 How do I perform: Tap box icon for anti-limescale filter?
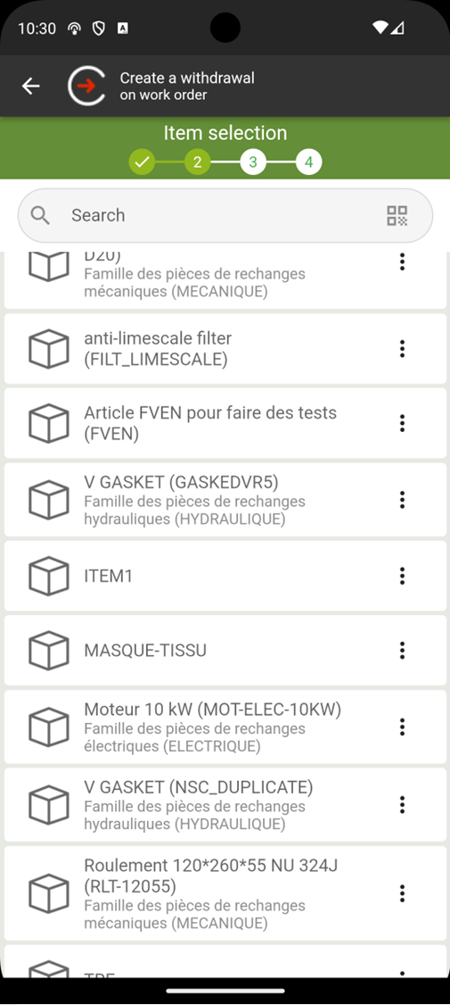[x=49, y=349]
